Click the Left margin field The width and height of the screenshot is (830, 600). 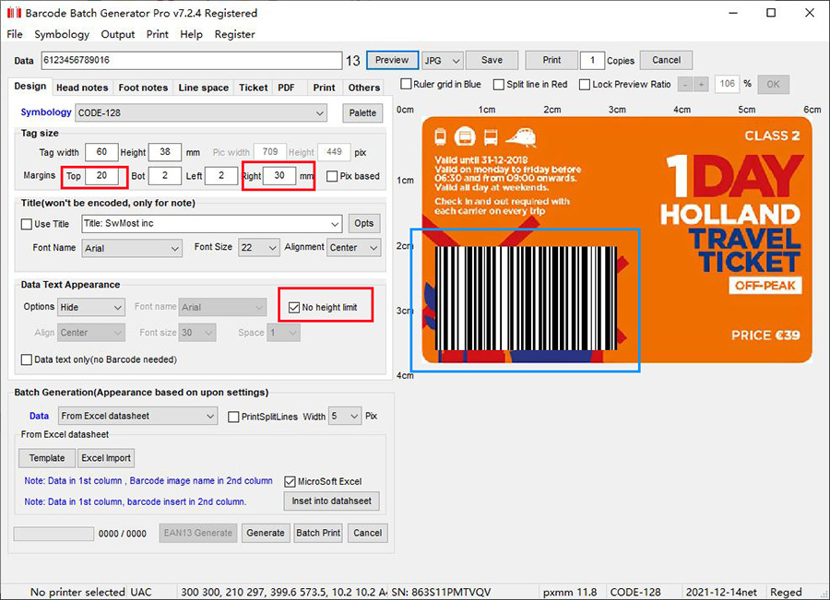tap(221, 176)
